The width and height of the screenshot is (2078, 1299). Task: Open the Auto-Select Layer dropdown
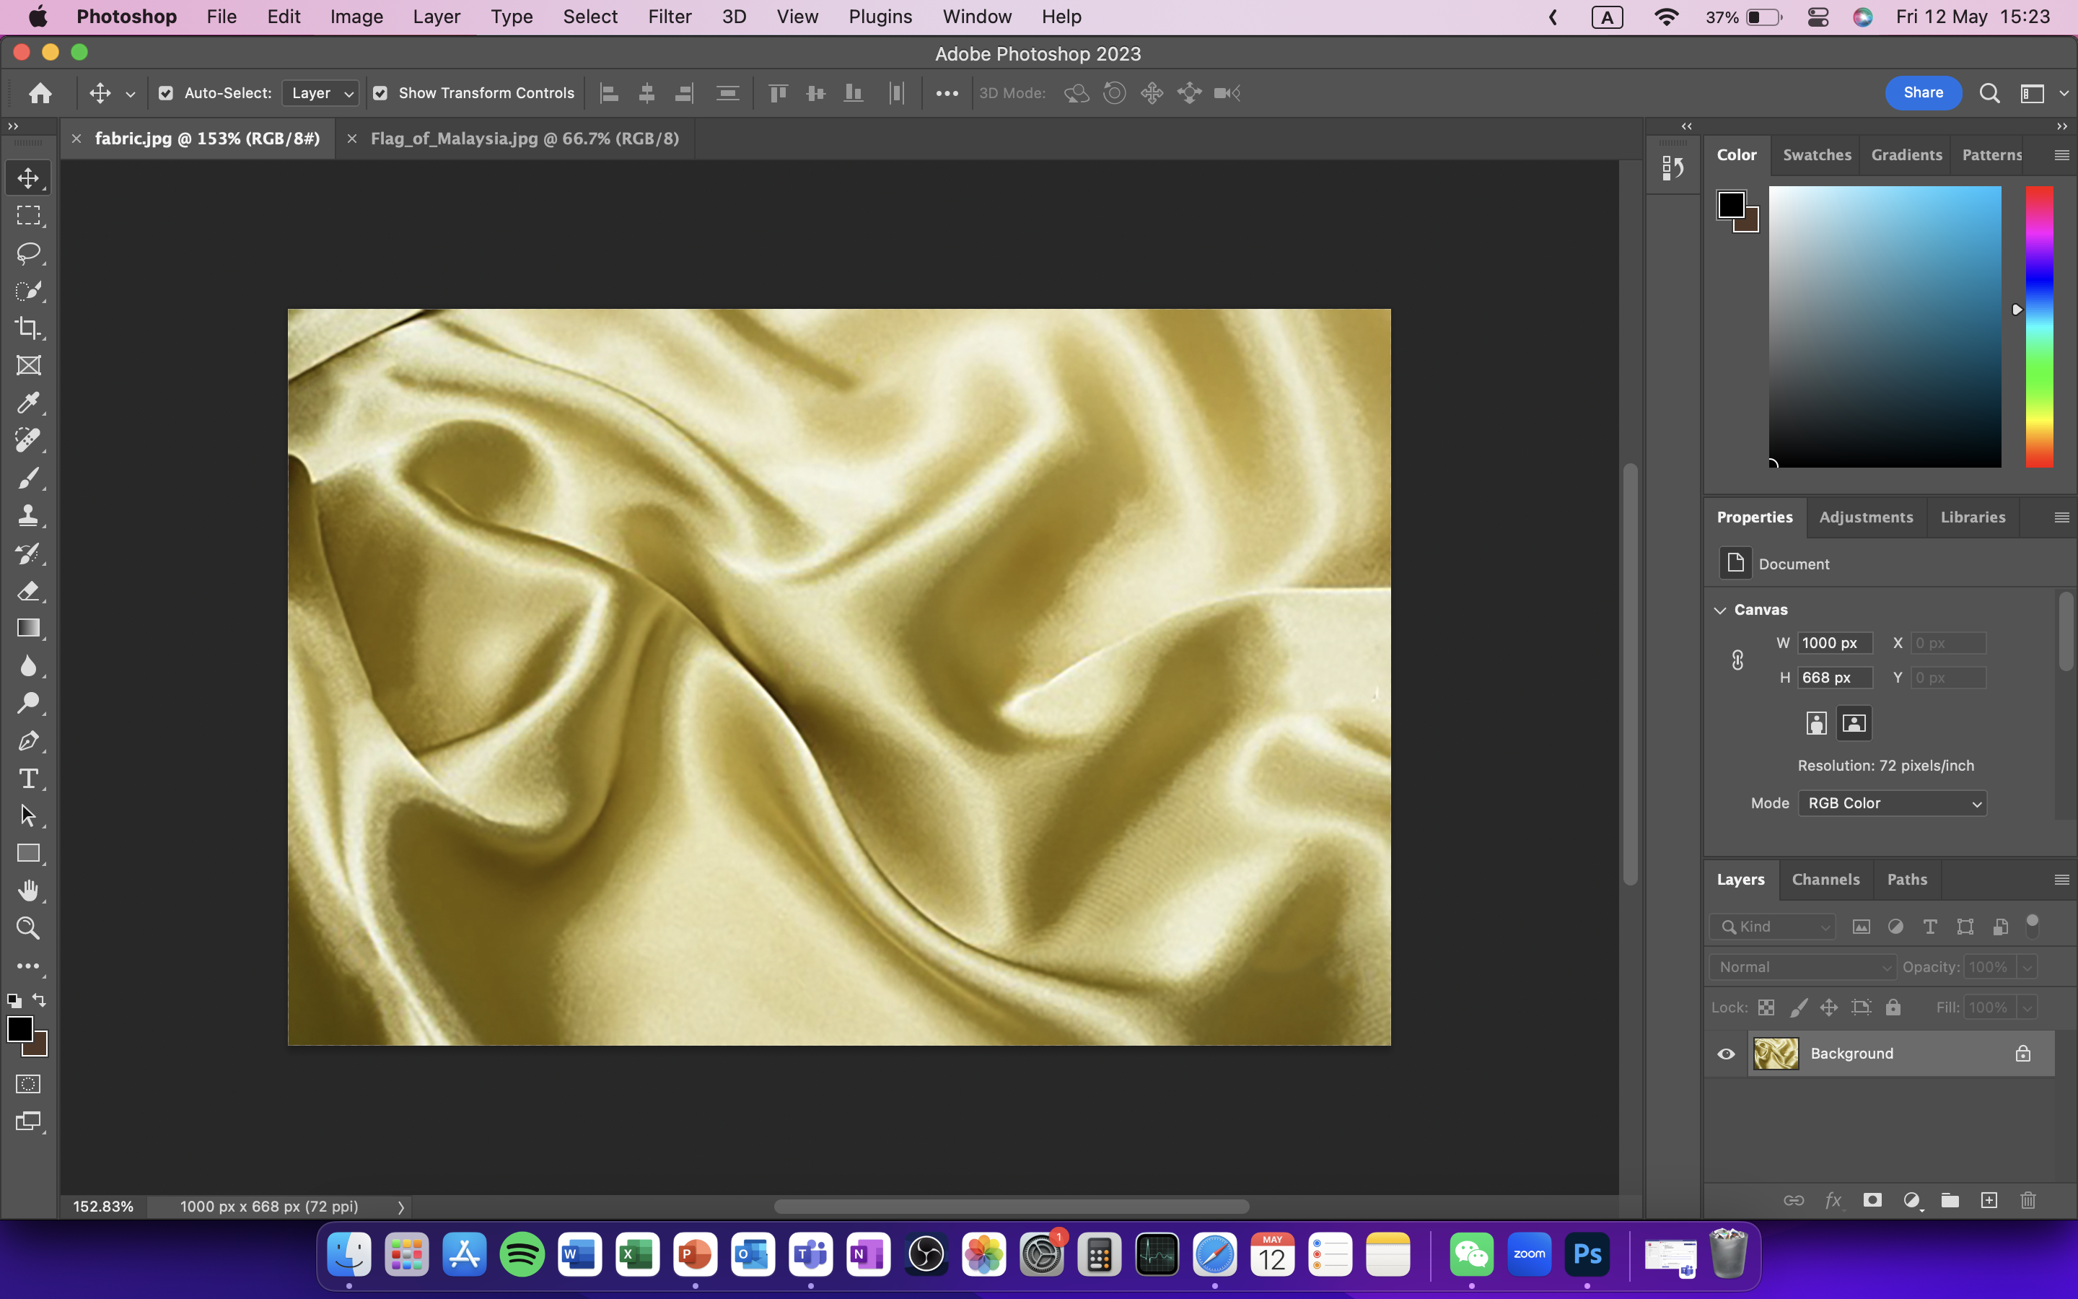(x=320, y=93)
